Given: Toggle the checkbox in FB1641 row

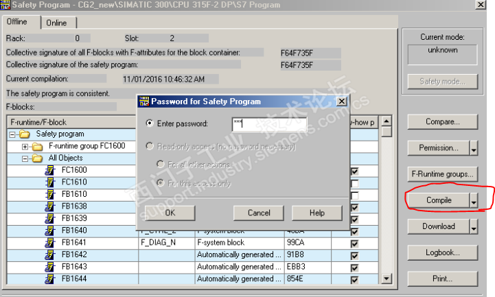Looking at the screenshot, I should click(x=354, y=243).
